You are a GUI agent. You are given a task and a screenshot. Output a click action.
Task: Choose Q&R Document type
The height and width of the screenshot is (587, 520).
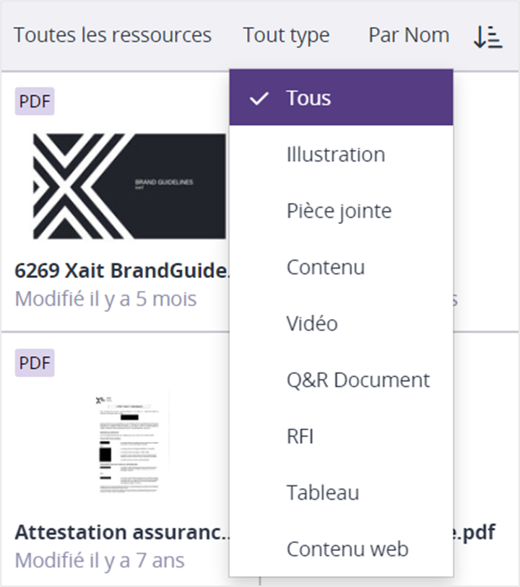[357, 380]
